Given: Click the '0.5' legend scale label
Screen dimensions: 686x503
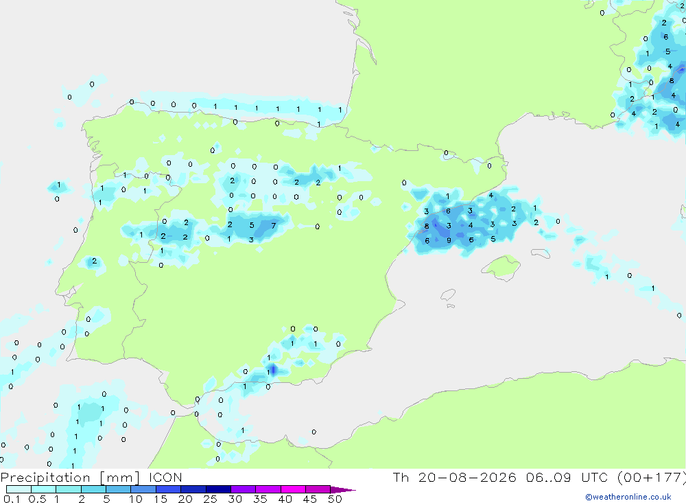Looking at the screenshot, I should tap(37, 499).
